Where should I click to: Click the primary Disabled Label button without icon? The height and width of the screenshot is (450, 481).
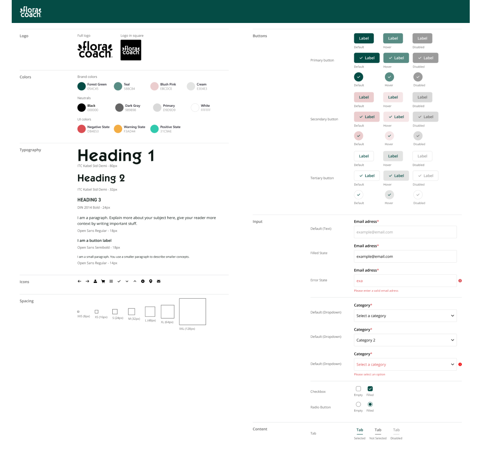422,38
